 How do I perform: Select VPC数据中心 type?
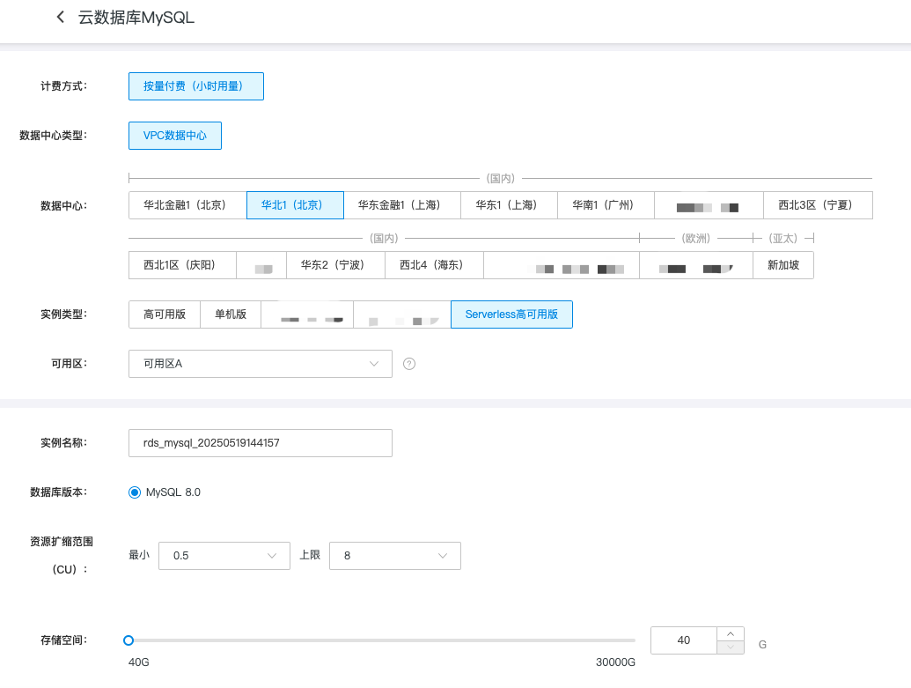tap(175, 136)
